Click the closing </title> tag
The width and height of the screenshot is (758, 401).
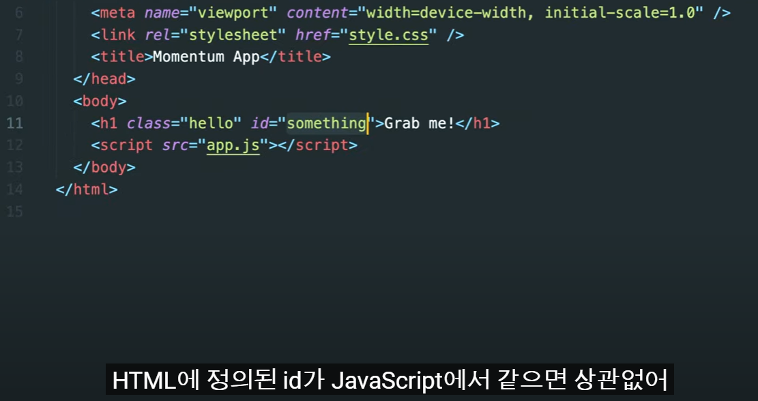click(295, 57)
